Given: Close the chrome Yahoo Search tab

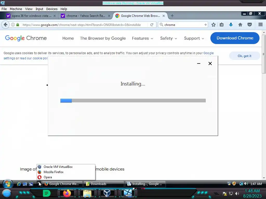Looking at the screenshot, I should (x=109, y=16).
